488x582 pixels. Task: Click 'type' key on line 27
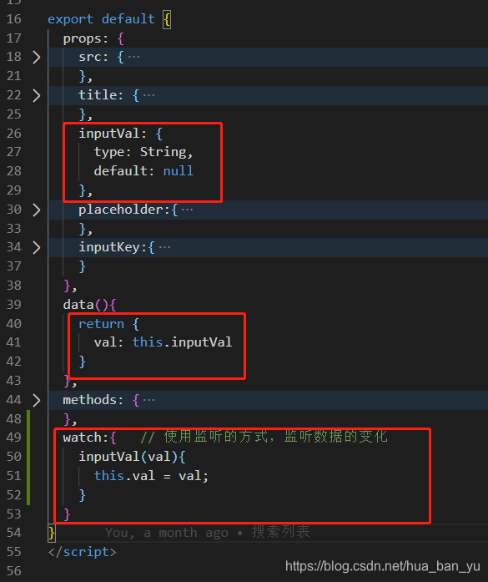(109, 152)
